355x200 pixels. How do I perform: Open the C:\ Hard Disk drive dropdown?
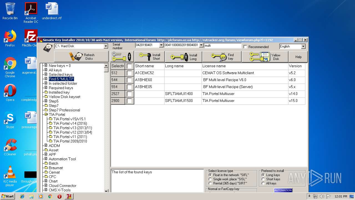(x=106, y=46)
